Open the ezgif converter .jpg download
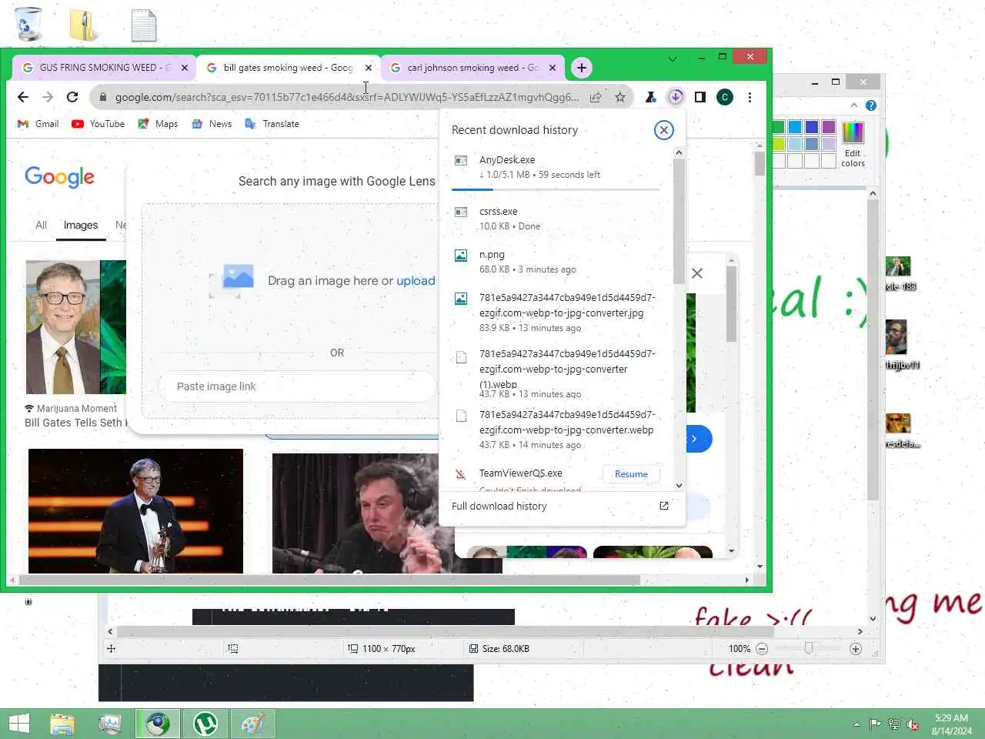 (x=556, y=312)
